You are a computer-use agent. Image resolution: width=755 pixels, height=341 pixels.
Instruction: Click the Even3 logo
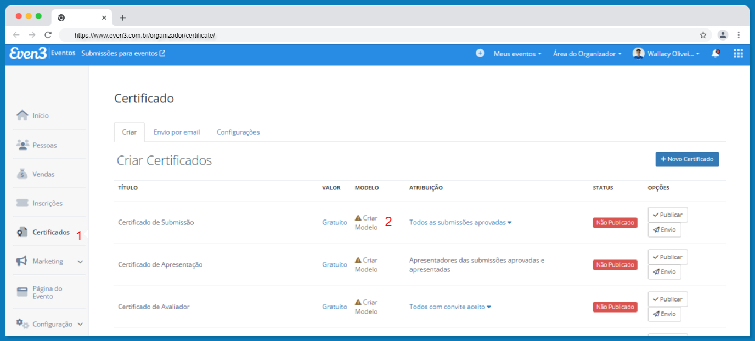coord(29,53)
